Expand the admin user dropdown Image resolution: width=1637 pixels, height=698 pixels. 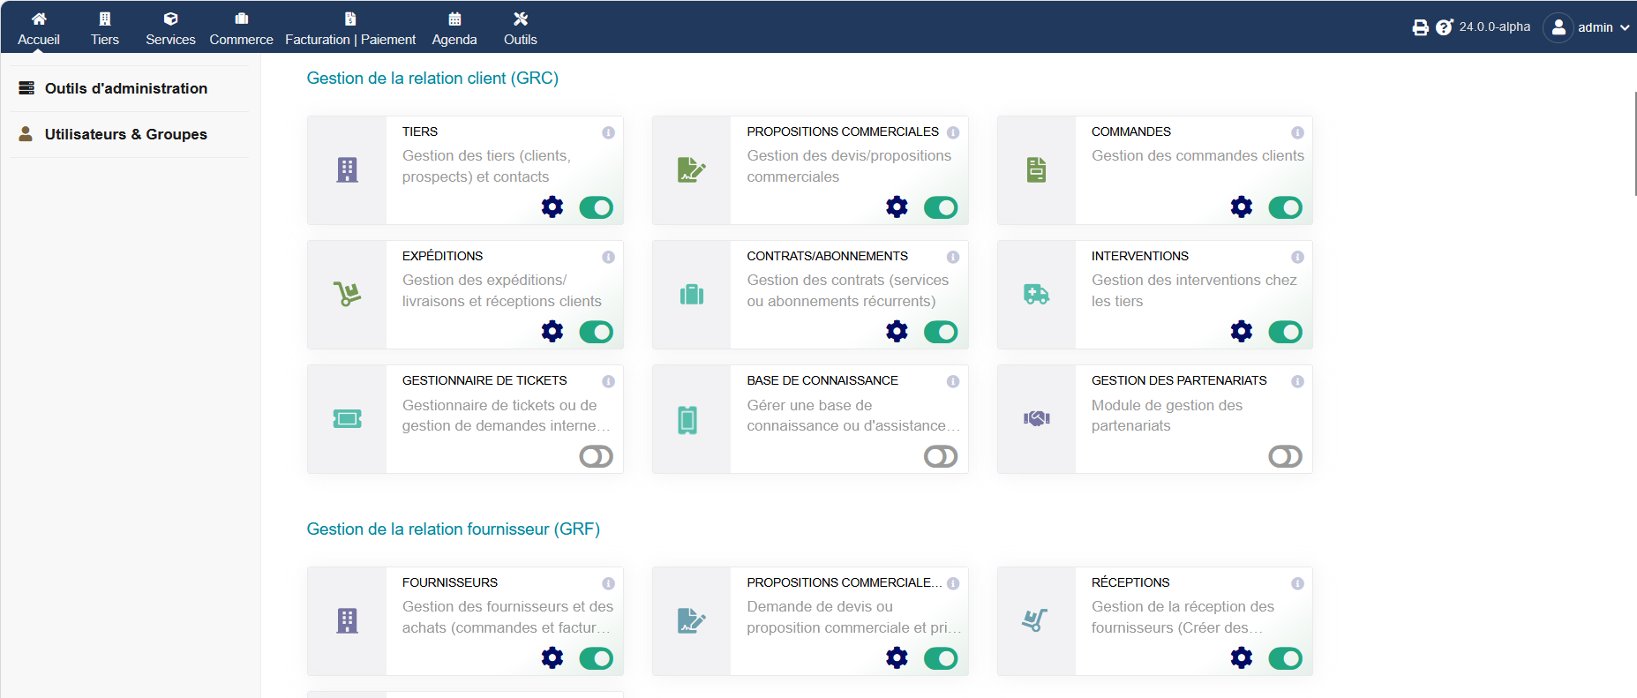click(1587, 27)
